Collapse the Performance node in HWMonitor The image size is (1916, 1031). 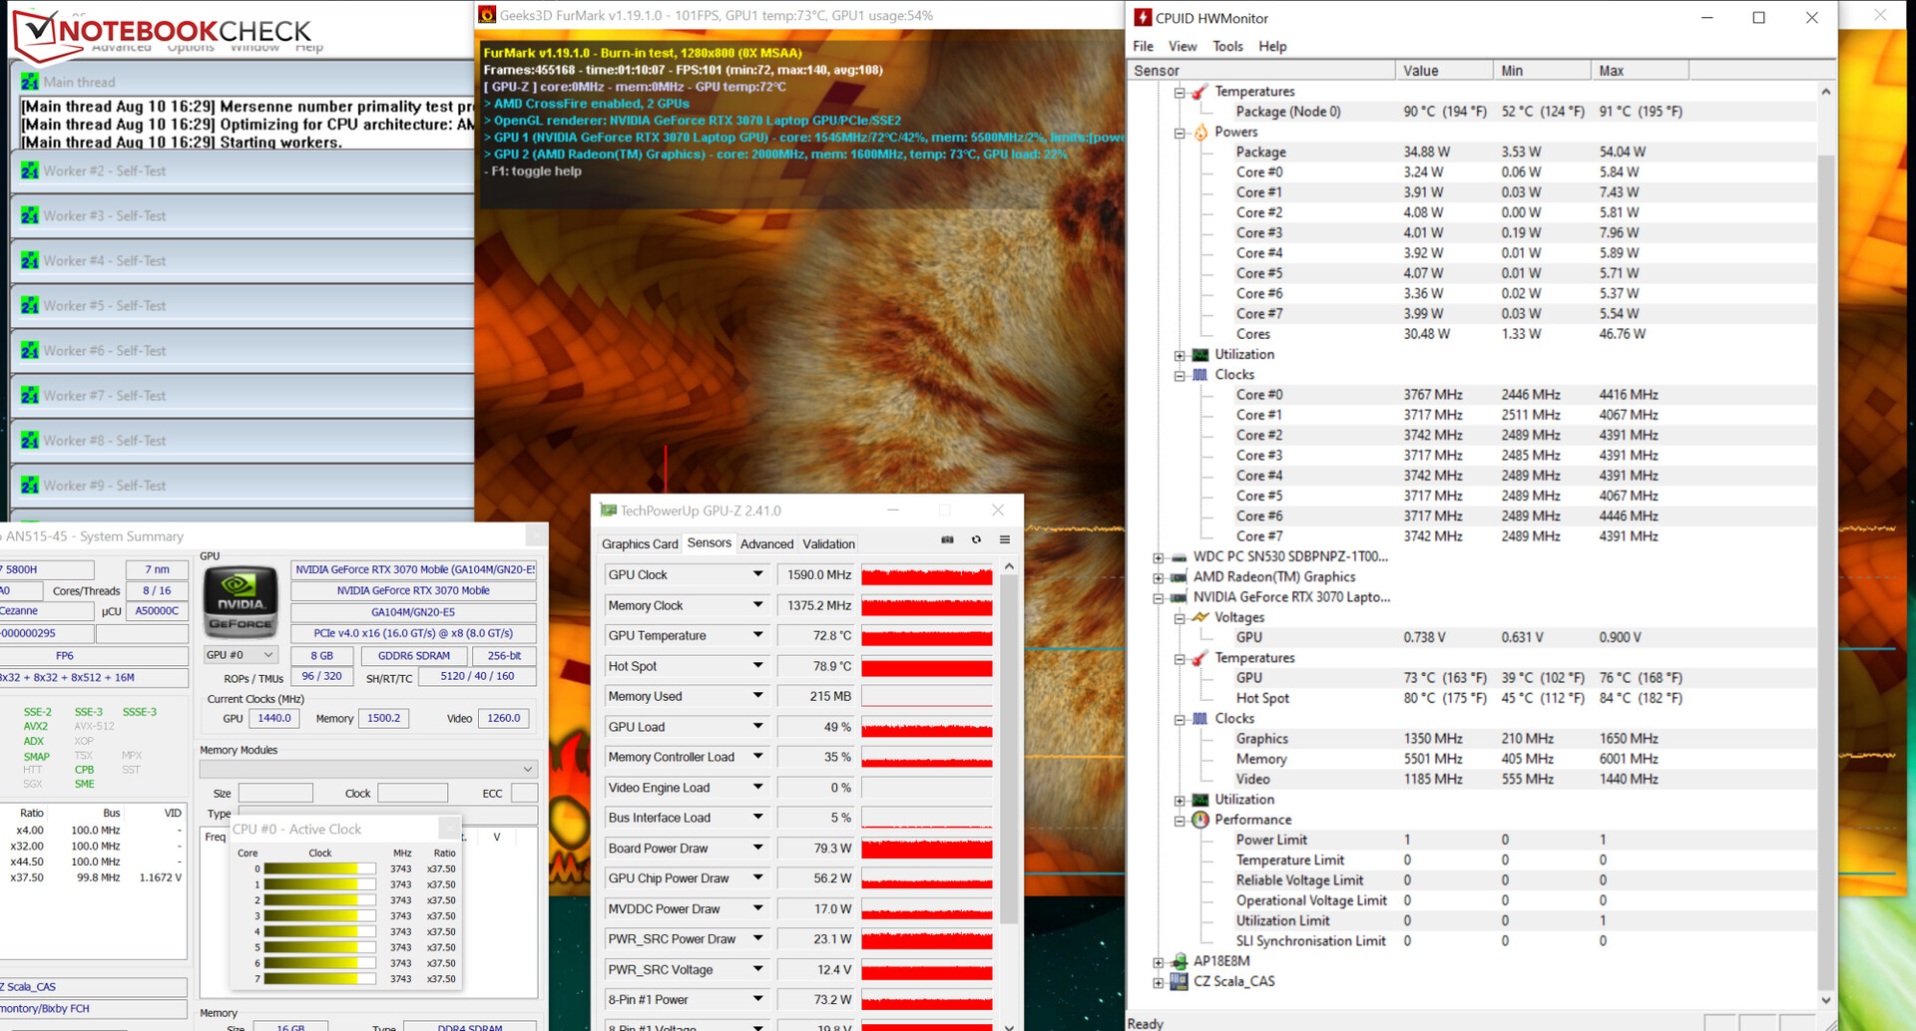1180,821
